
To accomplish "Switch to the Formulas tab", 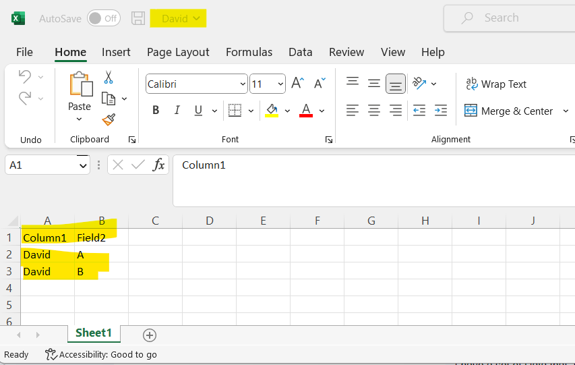I will click(x=249, y=52).
